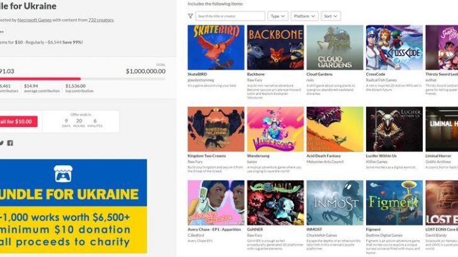The image size is (458, 257).
Task: Expand the Platform filter dropdown
Action: (304, 16)
